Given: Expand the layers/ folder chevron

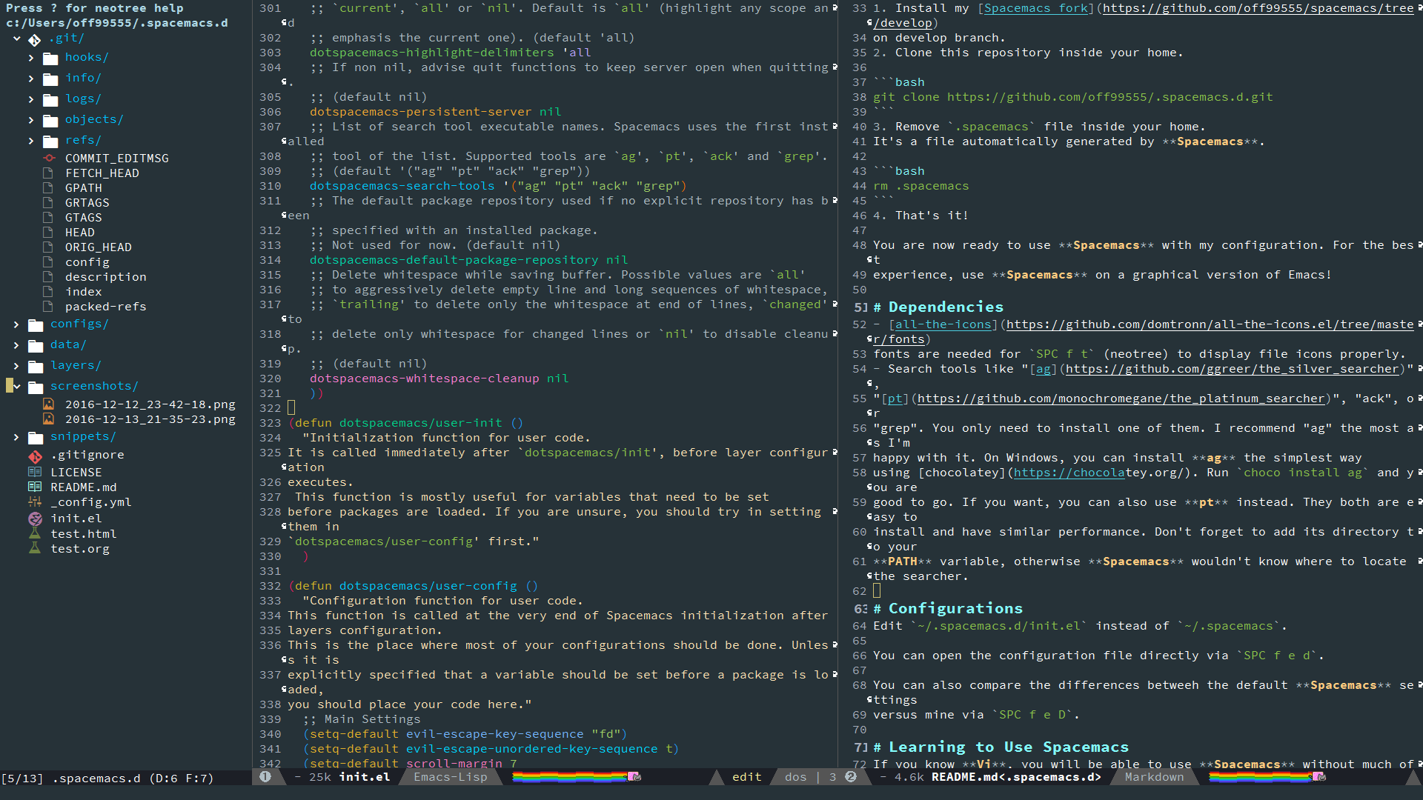Looking at the screenshot, I should coord(16,366).
